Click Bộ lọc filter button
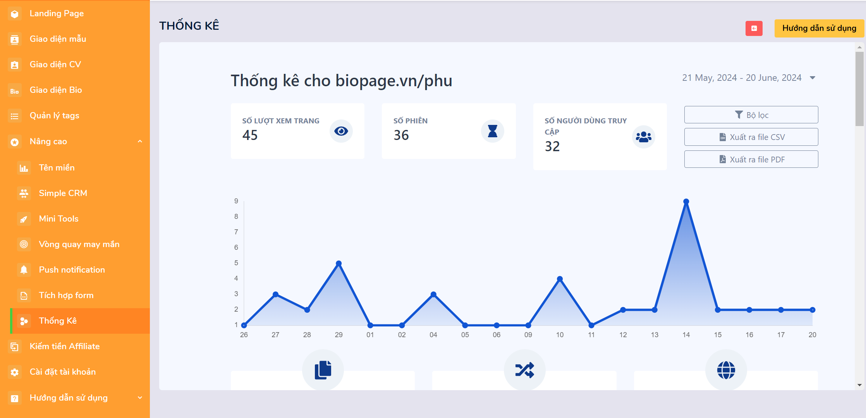Screen dimensions: 866x418 coord(751,115)
